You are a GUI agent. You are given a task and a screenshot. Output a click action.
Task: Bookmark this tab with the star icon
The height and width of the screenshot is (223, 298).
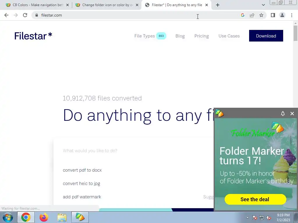261,15
